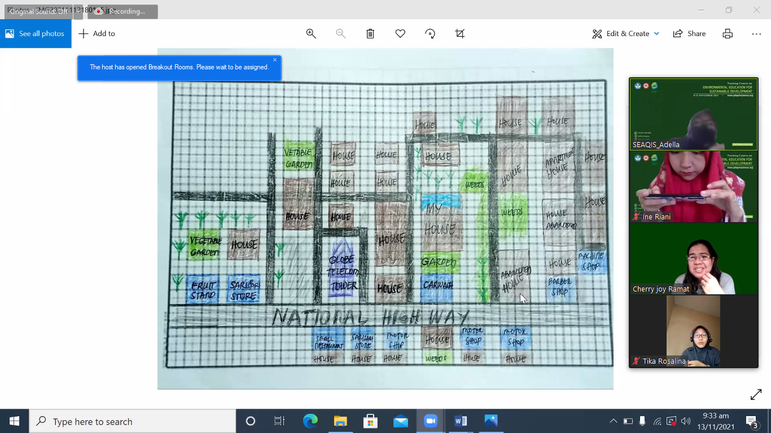Open the Share option

pos(689,34)
